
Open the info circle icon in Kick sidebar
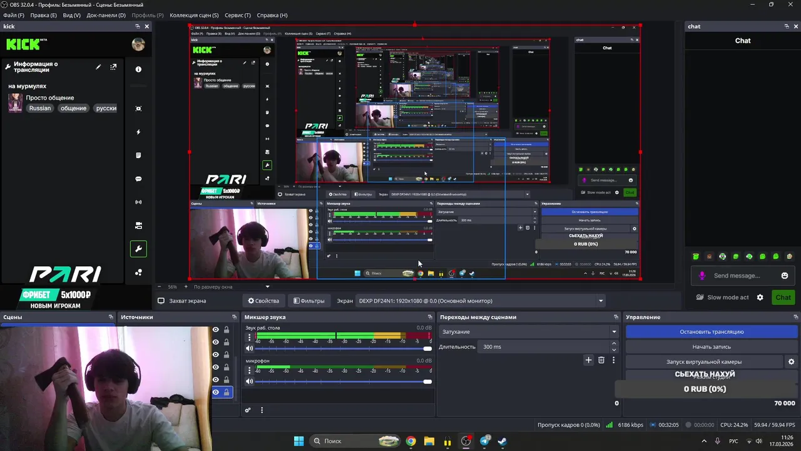(x=138, y=70)
